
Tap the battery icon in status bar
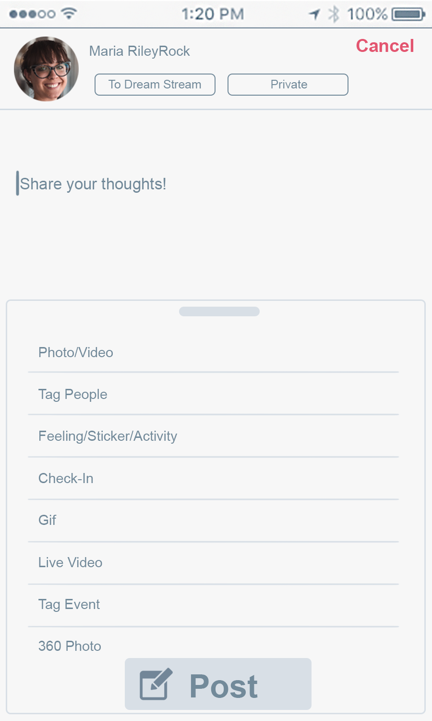408,14
